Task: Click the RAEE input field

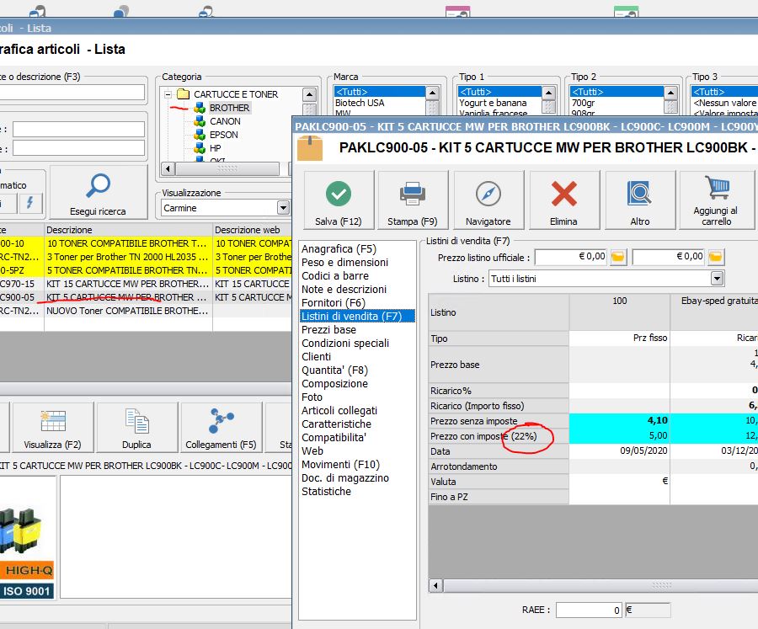Action: [589, 610]
